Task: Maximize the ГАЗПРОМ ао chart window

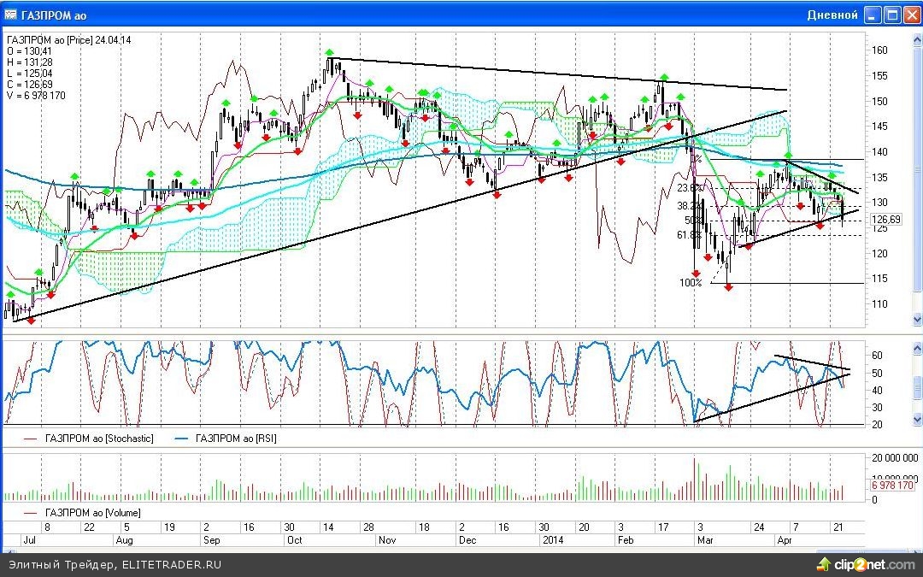Action: point(891,15)
